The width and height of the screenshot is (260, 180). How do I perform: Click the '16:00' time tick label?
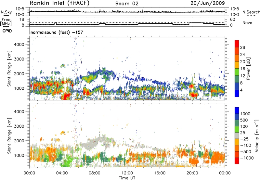pos(160,173)
